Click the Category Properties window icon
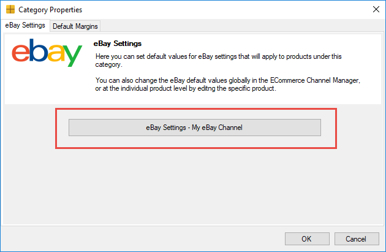The image size is (386, 252). pyautogui.click(x=10, y=10)
